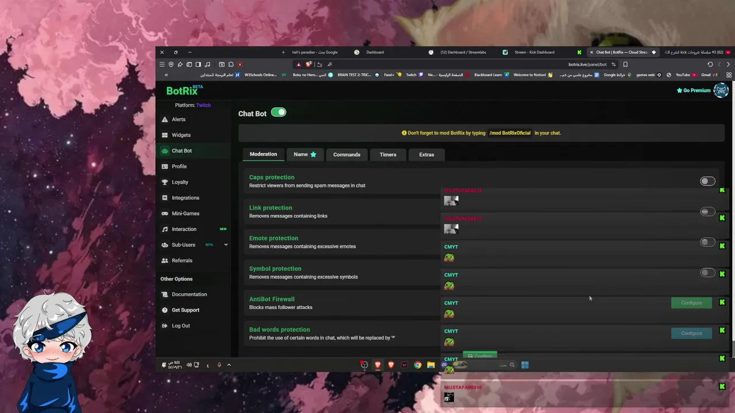Click the profile avatar next to Go Premium
This screenshot has width=735, height=413.
(x=721, y=90)
